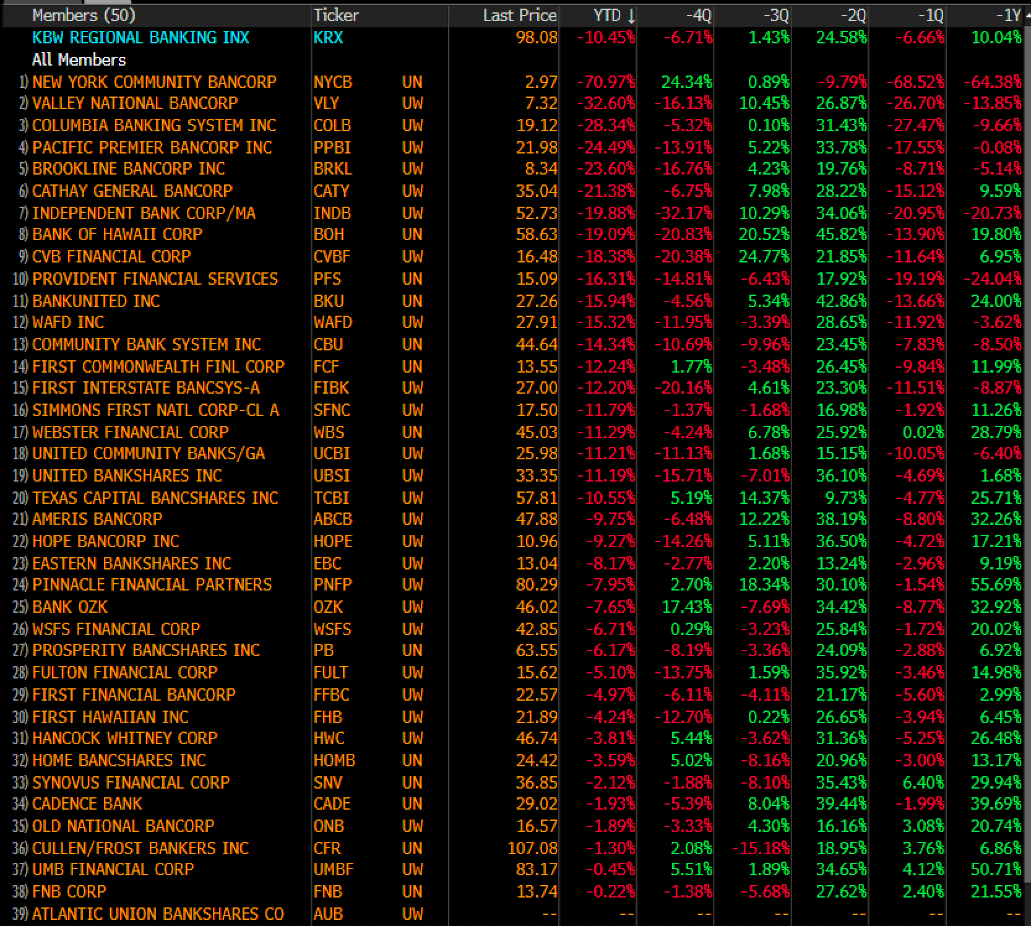The height and width of the screenshot is (926, 1031).
Task: Select the PNFP ticker cell
Action: 333,585
